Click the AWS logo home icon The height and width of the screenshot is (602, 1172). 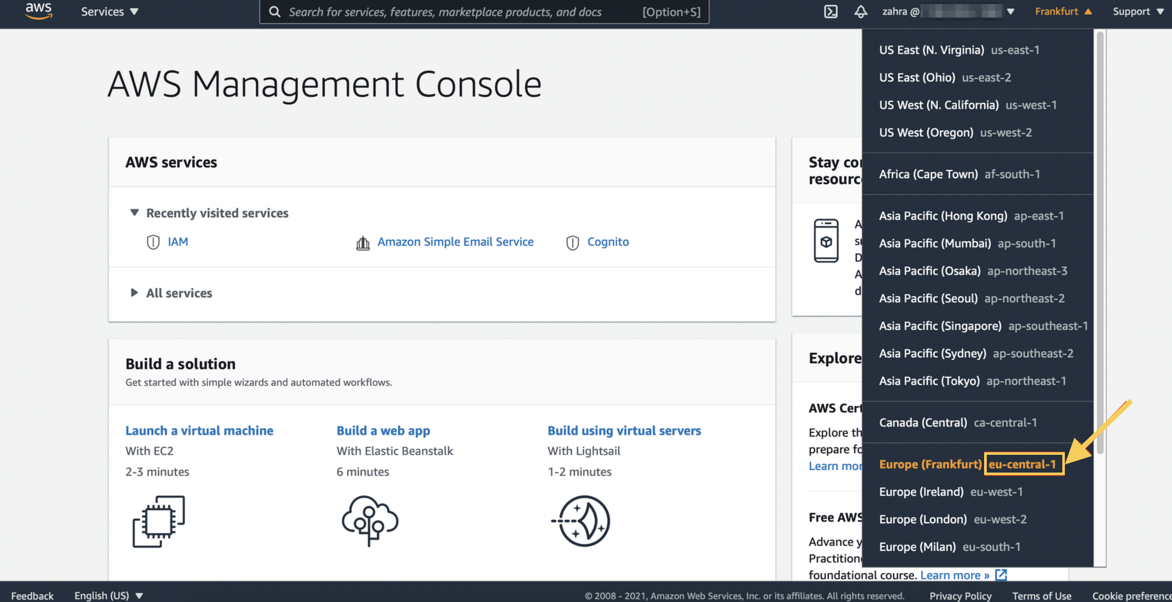pyautogui.click(x=39, y=11)
